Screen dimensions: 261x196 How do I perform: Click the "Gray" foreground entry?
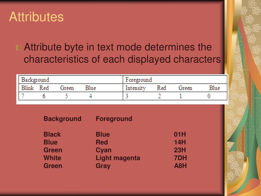(103, 166)
